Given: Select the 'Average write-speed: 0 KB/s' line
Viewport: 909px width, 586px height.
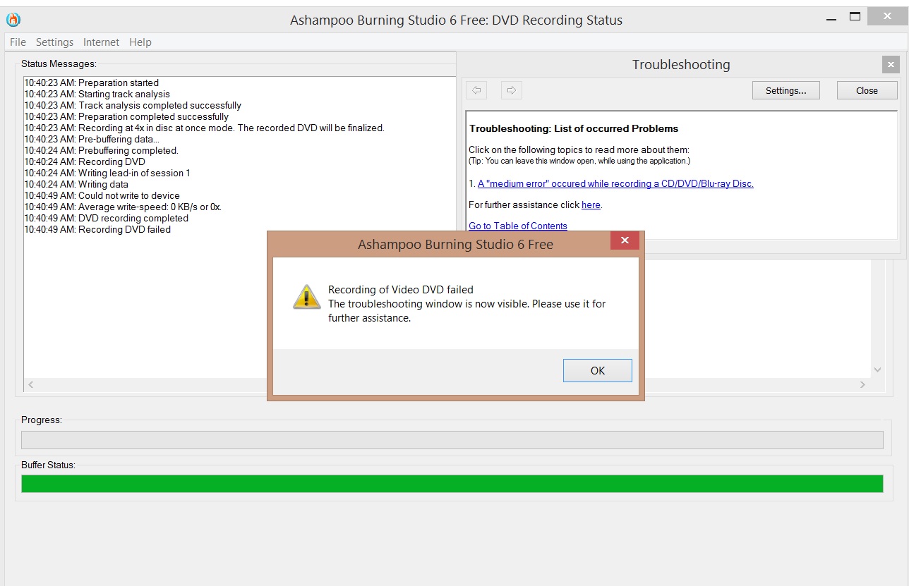Looking at the screenshot, I should (x=124, y=207).
